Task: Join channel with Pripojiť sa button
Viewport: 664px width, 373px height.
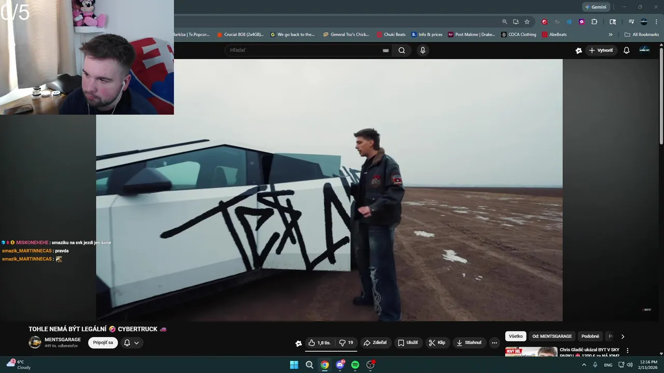Action: tap(103, 342)
